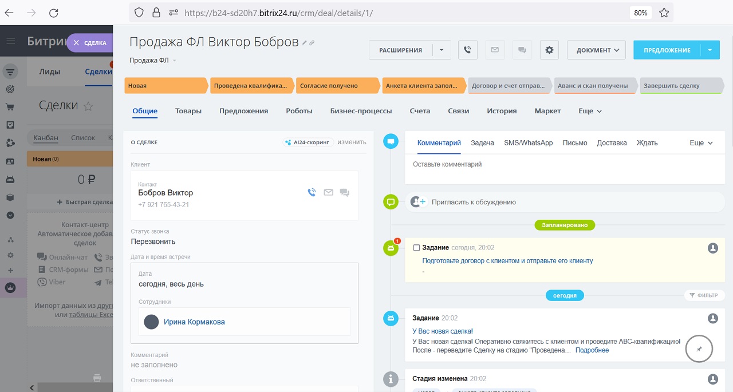The width and height of the screenshot is (733, 392).
Task: Call contact Бобров Виктор via phone icon
Action: (312, 193)
